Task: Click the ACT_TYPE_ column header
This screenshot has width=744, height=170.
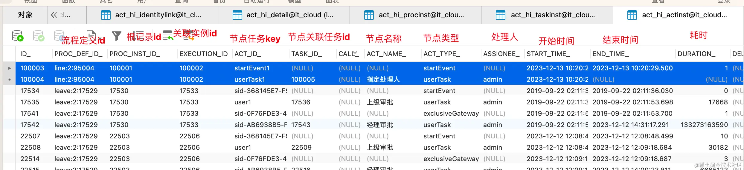Action: point(451,54)
